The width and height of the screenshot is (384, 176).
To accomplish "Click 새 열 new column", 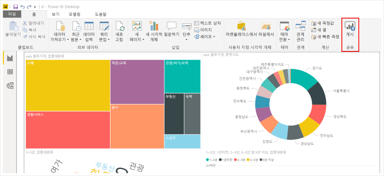I will (x=319, y=30).
